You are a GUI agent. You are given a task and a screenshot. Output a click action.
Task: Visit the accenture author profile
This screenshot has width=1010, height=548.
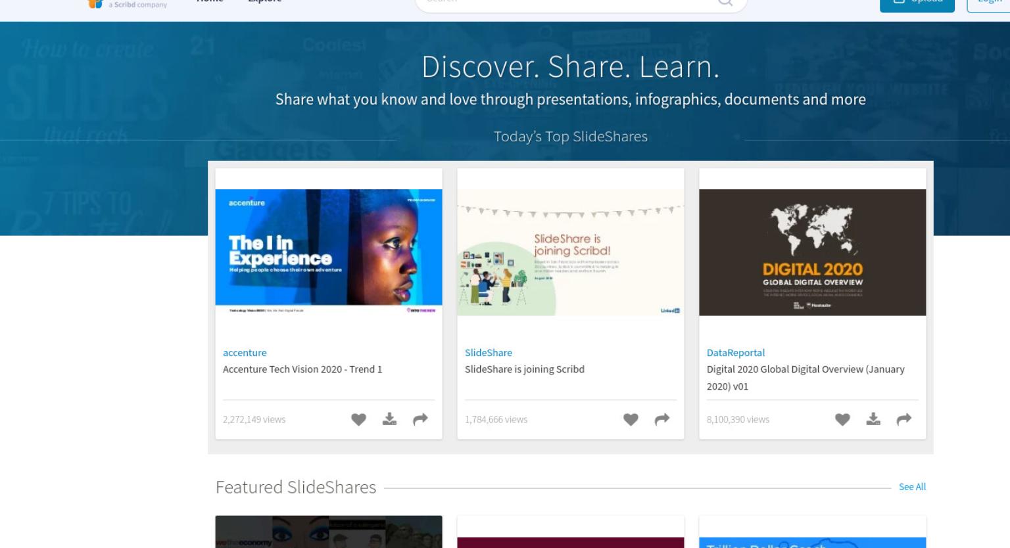[x=245, y=353]
